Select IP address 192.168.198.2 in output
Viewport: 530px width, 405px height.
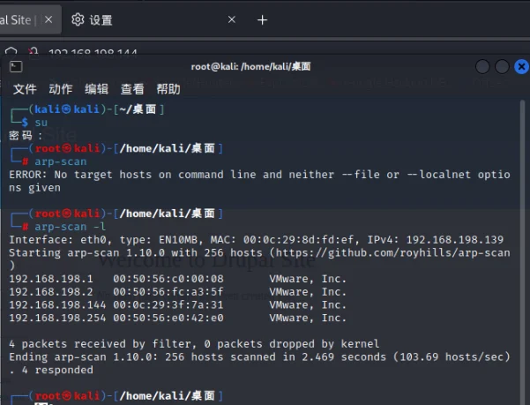click(51, 292)
